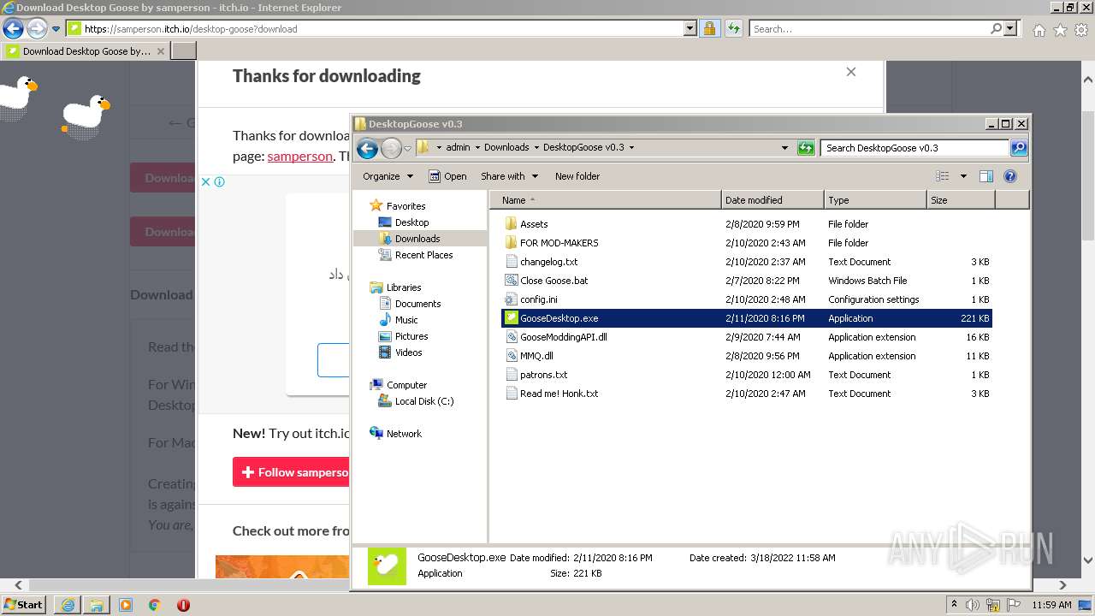Open the Share with dropdown

[509, 176]
